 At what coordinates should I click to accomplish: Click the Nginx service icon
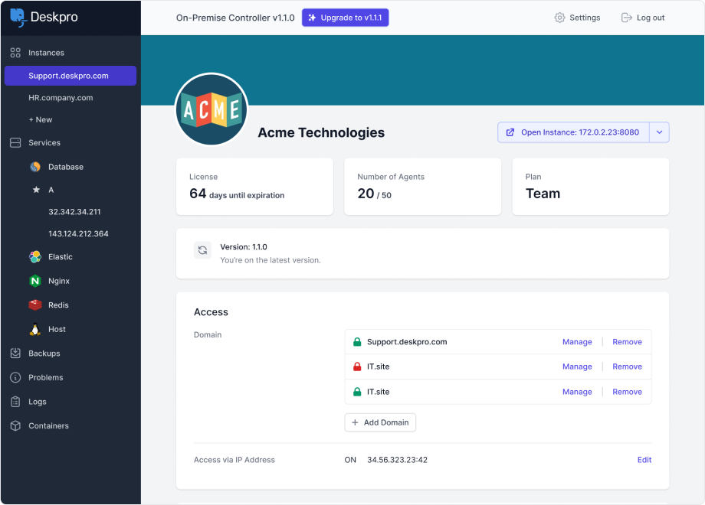[x=34, y=281]
